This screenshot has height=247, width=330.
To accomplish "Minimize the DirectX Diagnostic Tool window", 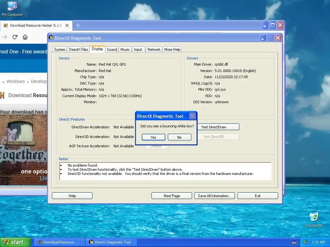I will (x=263, y=38).
